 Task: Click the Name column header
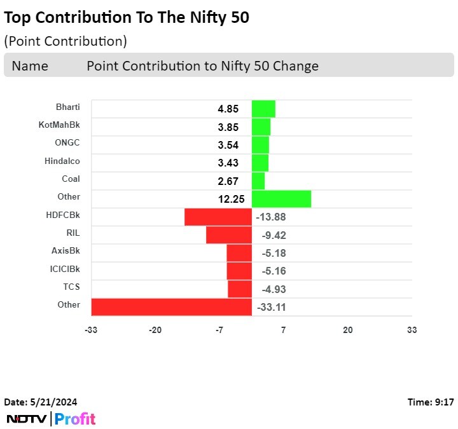click(x=30, y=66)
